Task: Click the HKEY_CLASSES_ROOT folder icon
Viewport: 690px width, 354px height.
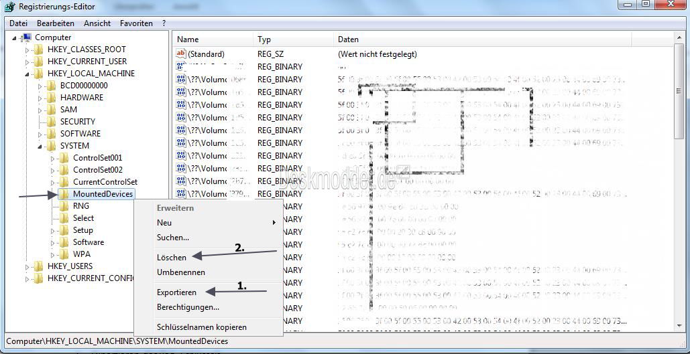Action: [39, 50]
